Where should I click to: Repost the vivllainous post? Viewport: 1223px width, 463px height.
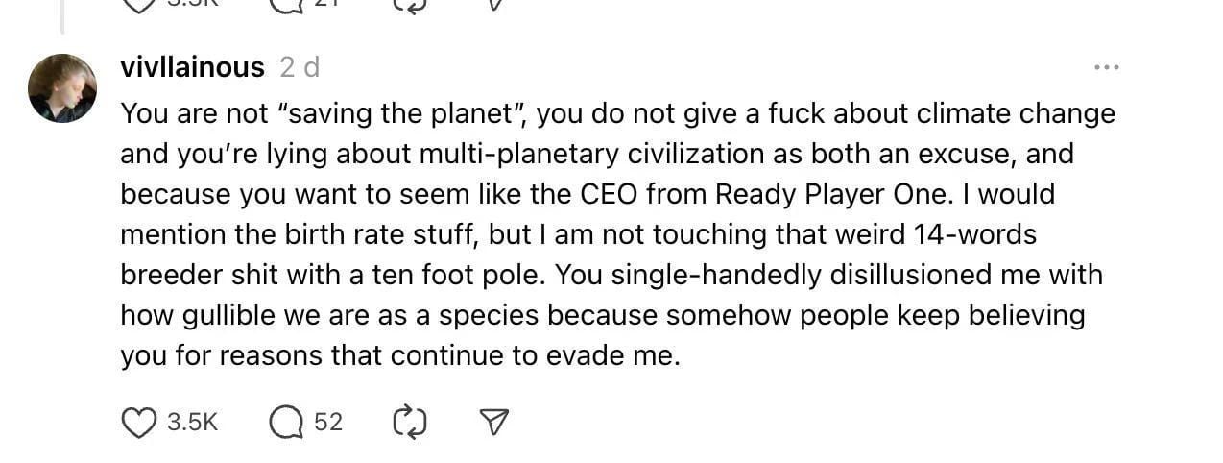[x=410, y=422]
